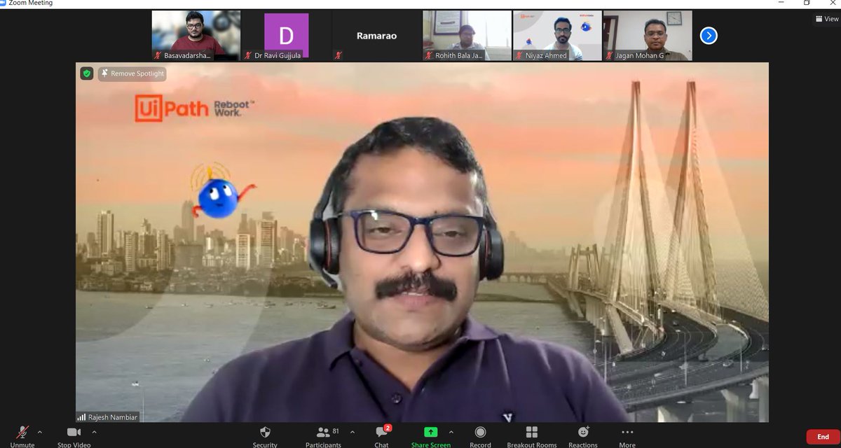Open Breakout Rooms
This screenshot has height=448, width=841.
coord(532,435)
